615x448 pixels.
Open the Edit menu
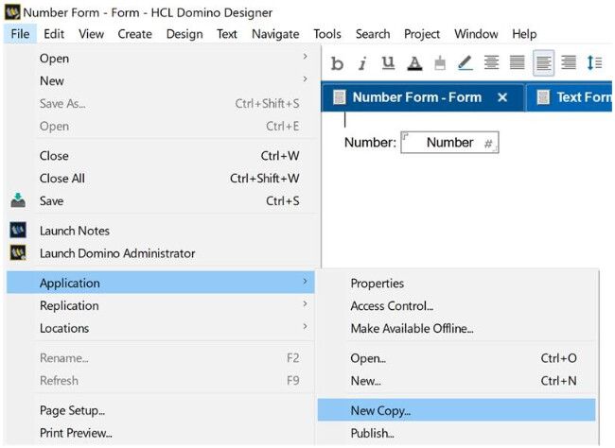(54, 34)
